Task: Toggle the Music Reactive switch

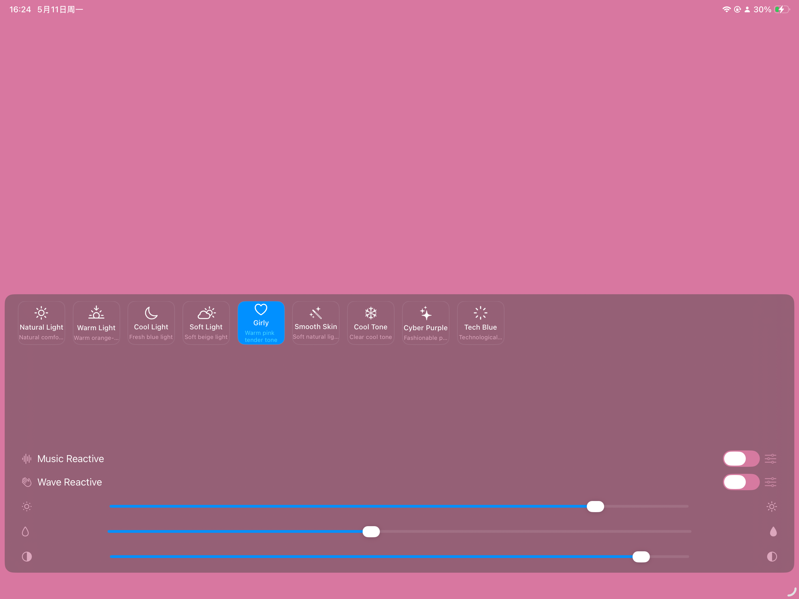Action: click(741, 458)
